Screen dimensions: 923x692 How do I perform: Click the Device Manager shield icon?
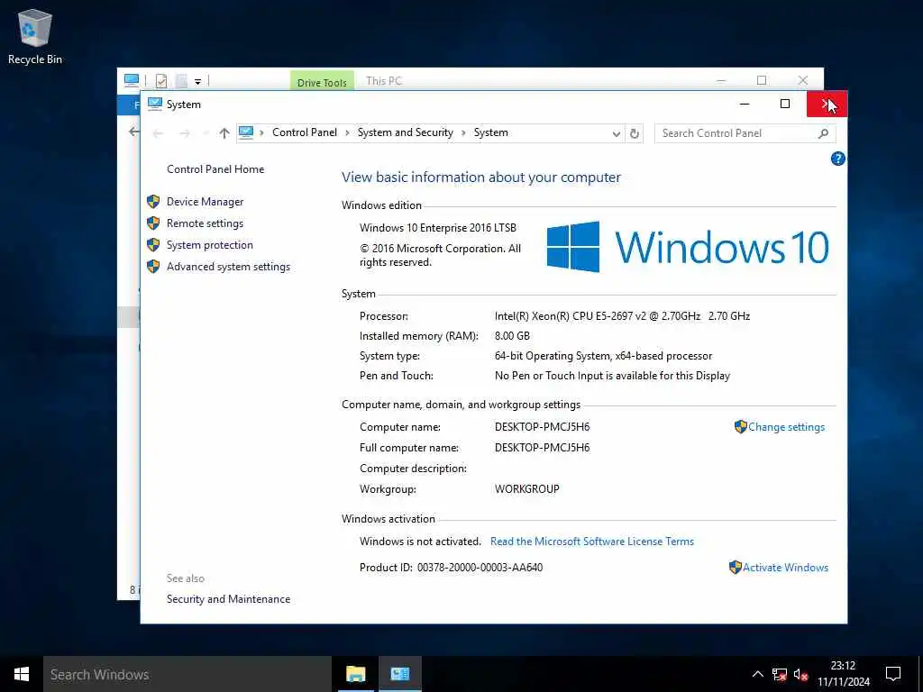tap(153, 202)
